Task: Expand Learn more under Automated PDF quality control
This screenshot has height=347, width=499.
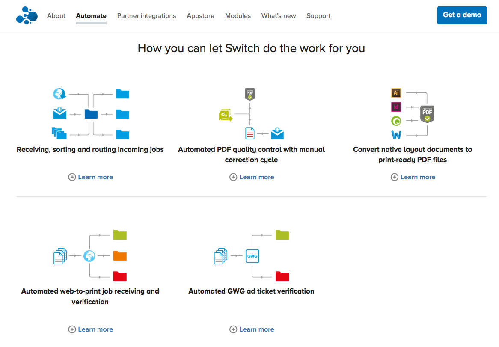Action: click(252, 177)
